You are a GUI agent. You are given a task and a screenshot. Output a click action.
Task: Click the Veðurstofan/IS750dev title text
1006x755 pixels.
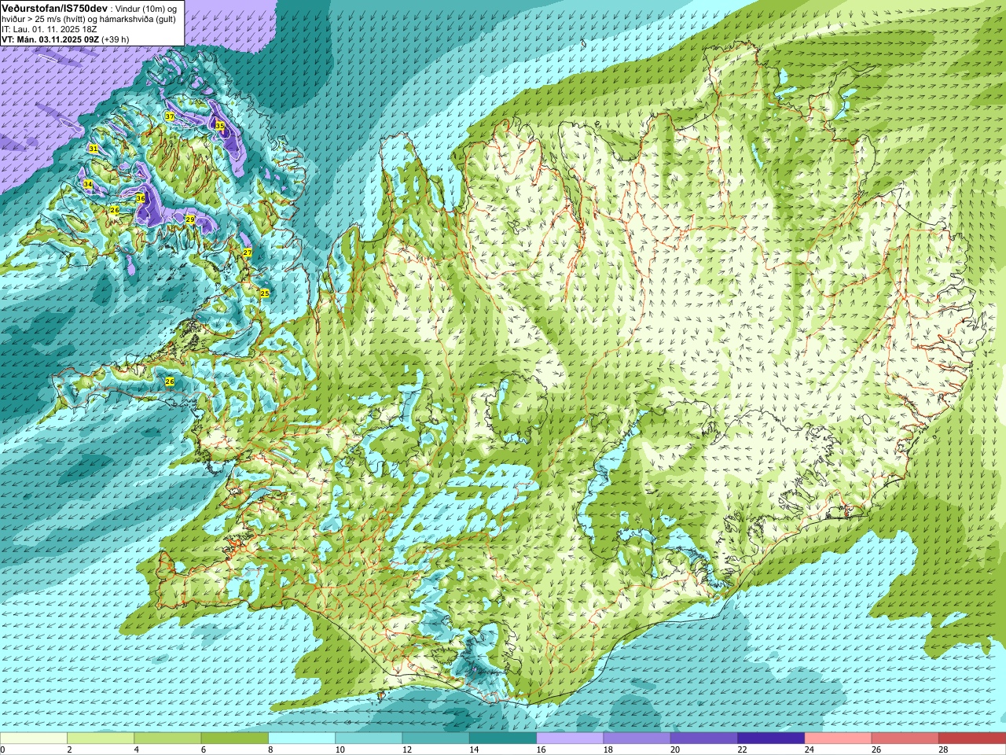click(54, 7)
